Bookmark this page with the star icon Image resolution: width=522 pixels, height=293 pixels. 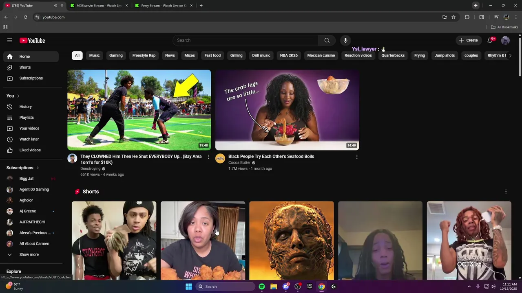tap(453, 17)
